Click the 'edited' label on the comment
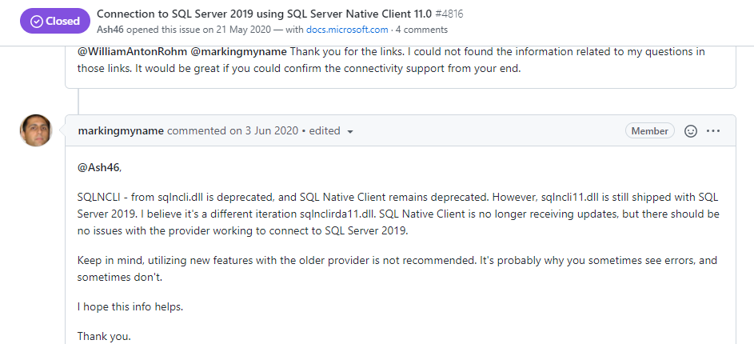Screen dimensions: 754x344 [x=325, y=131]
